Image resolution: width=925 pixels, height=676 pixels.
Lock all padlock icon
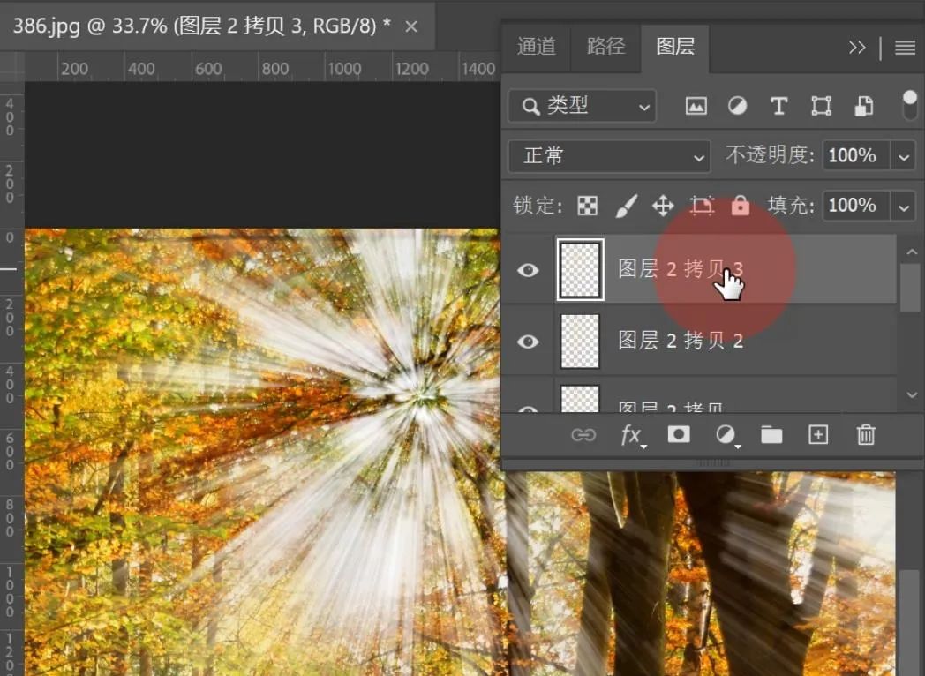tap(741, 206)
